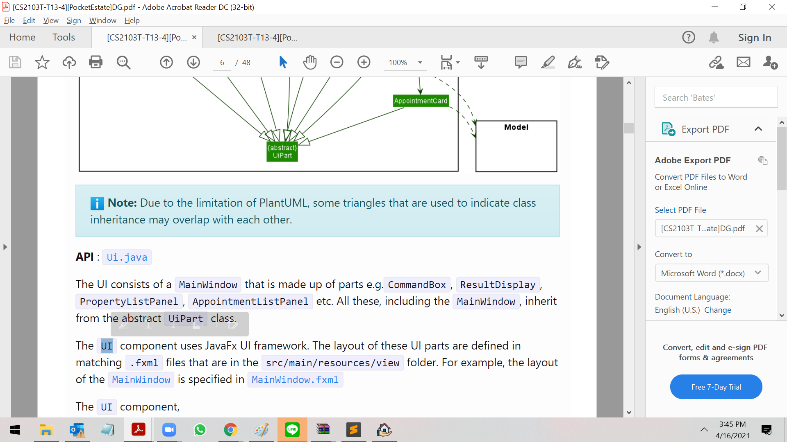Send file by email icon
This screenshot has width=787, height=442.
[x=743, y=62]
